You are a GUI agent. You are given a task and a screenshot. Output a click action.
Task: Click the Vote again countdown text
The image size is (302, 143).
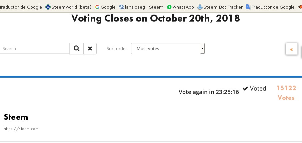pos(209,92)
